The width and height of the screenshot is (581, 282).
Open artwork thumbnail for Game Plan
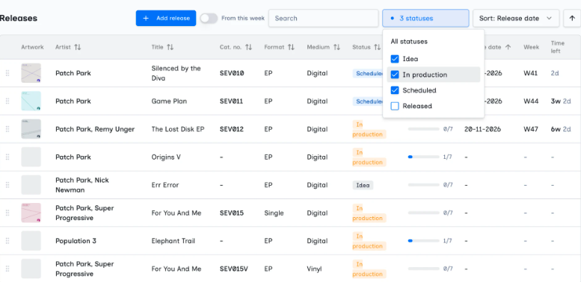31,101
